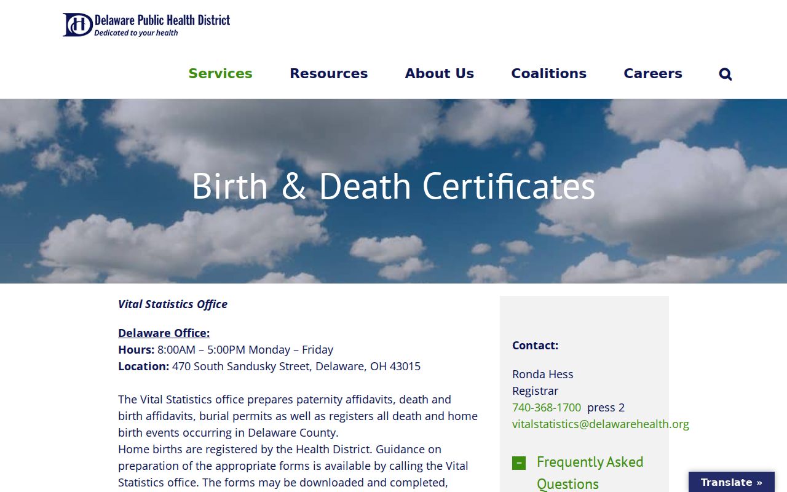Click the Translate button
The height and width of the screenshot is (492, 787).
[x=732, y=482]
